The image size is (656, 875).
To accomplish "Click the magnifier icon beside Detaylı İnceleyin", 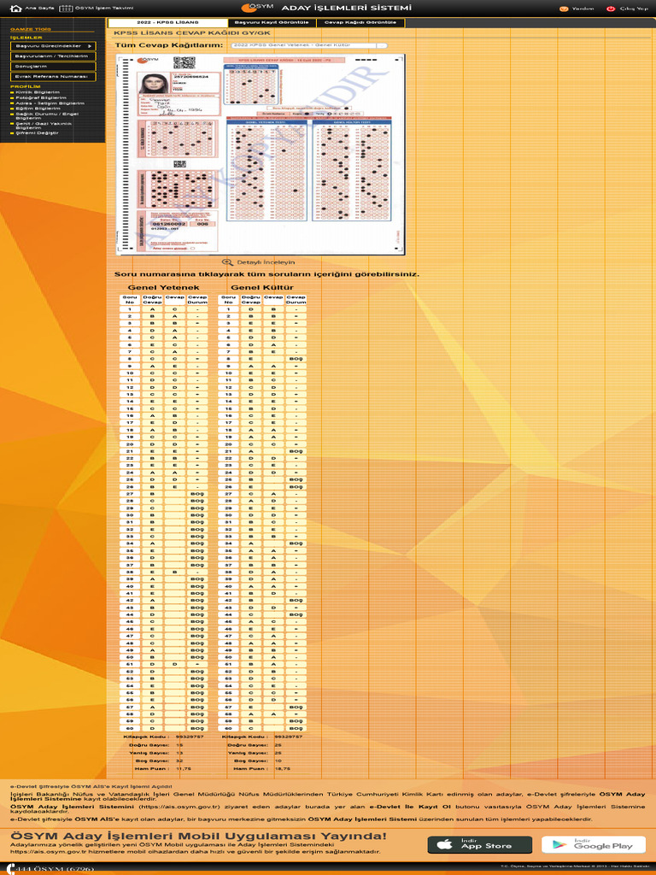I will [x=227, y=261].
